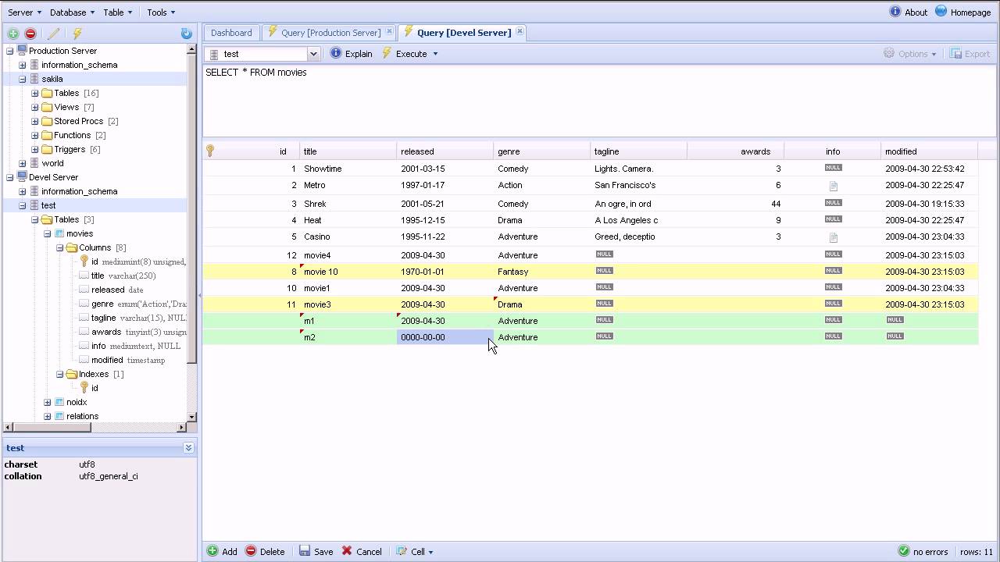The height and width of the screenshot is (562, 1000).
Task: Click the tree horizontal scrollbar
Action: [x=95, y=427]
